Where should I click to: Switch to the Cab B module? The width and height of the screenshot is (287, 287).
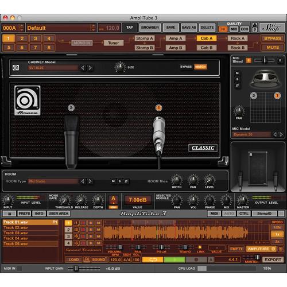point(207,48)
